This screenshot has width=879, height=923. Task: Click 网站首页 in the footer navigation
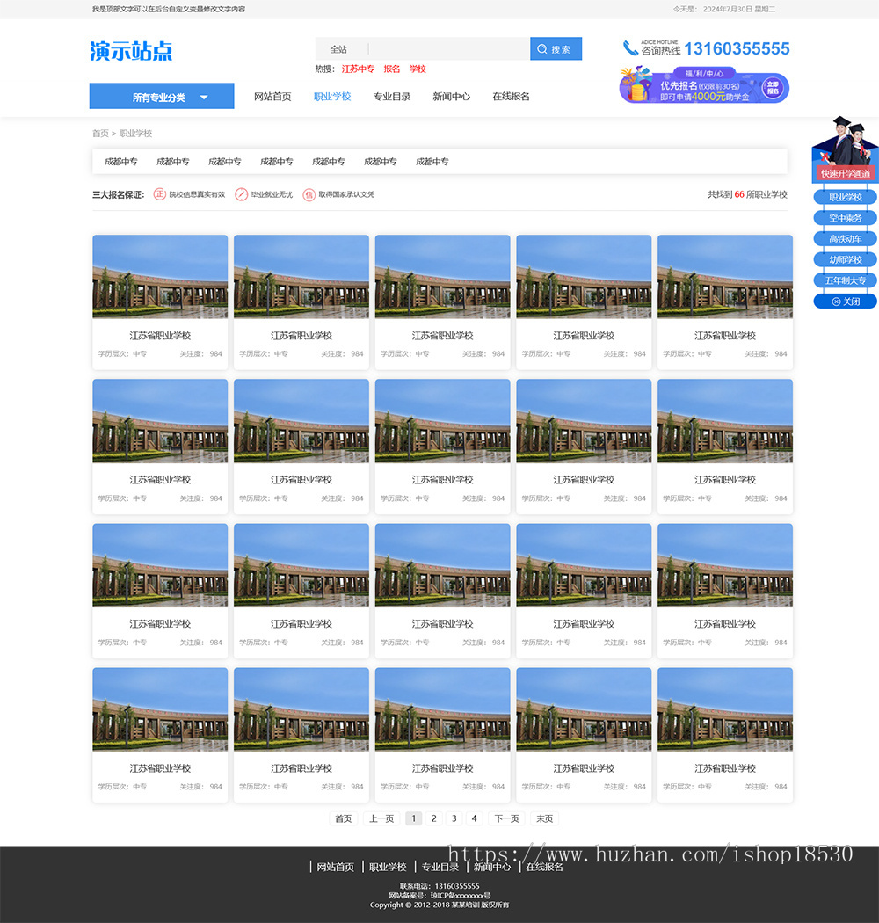pos(336,867)
